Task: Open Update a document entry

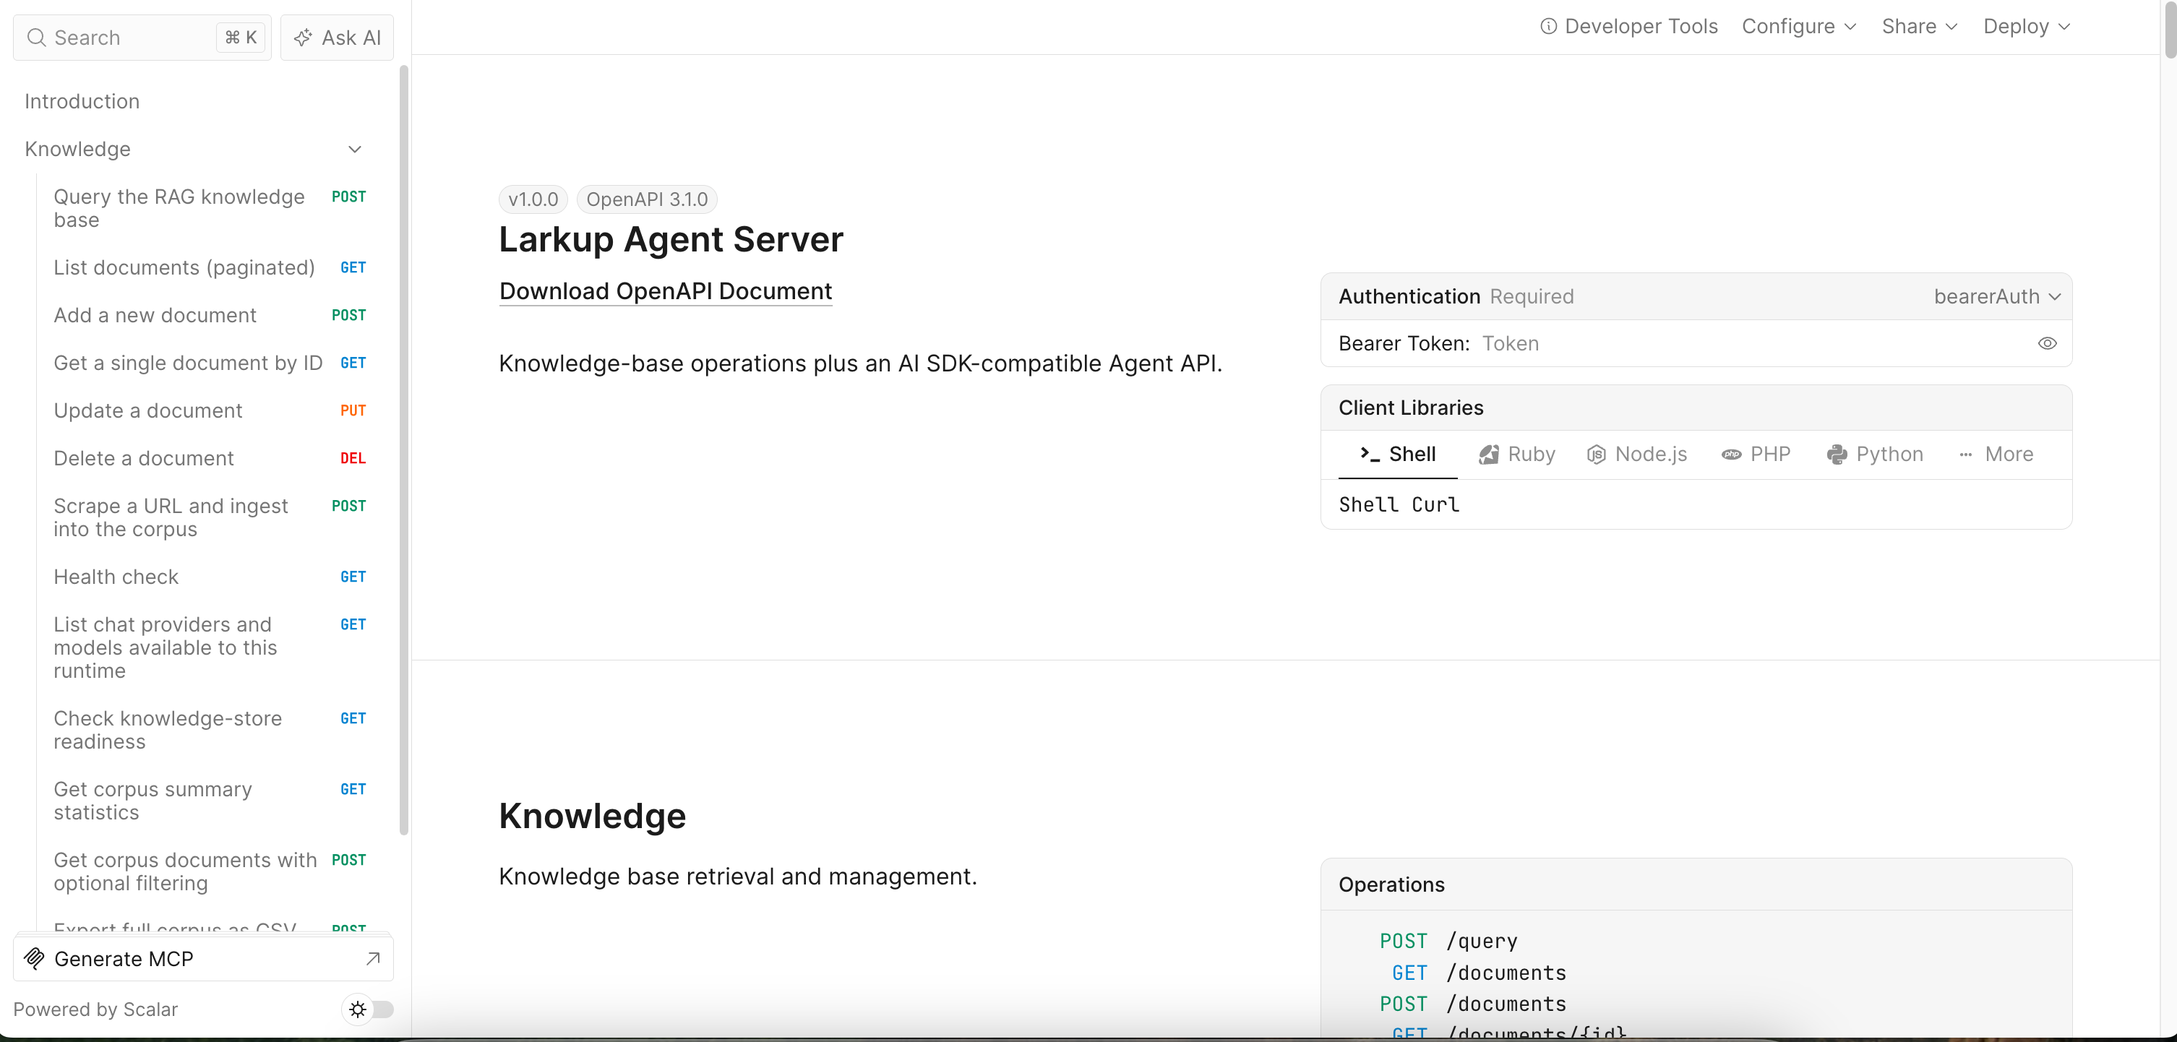Action: pos(210,410)
